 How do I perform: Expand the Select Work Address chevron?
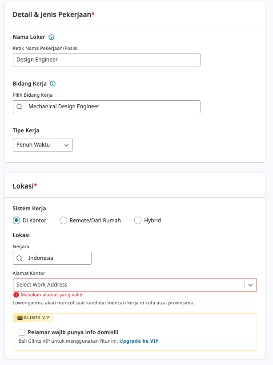250,285
